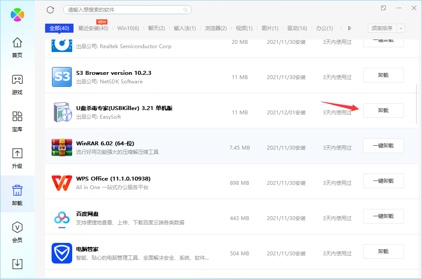Uninstall 电脑管家 with 卸载 button
The image size is (422, 279).
pos(383,251)
